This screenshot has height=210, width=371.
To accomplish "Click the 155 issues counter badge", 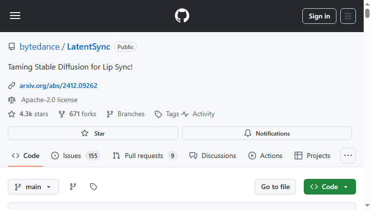I will (93, 156).
